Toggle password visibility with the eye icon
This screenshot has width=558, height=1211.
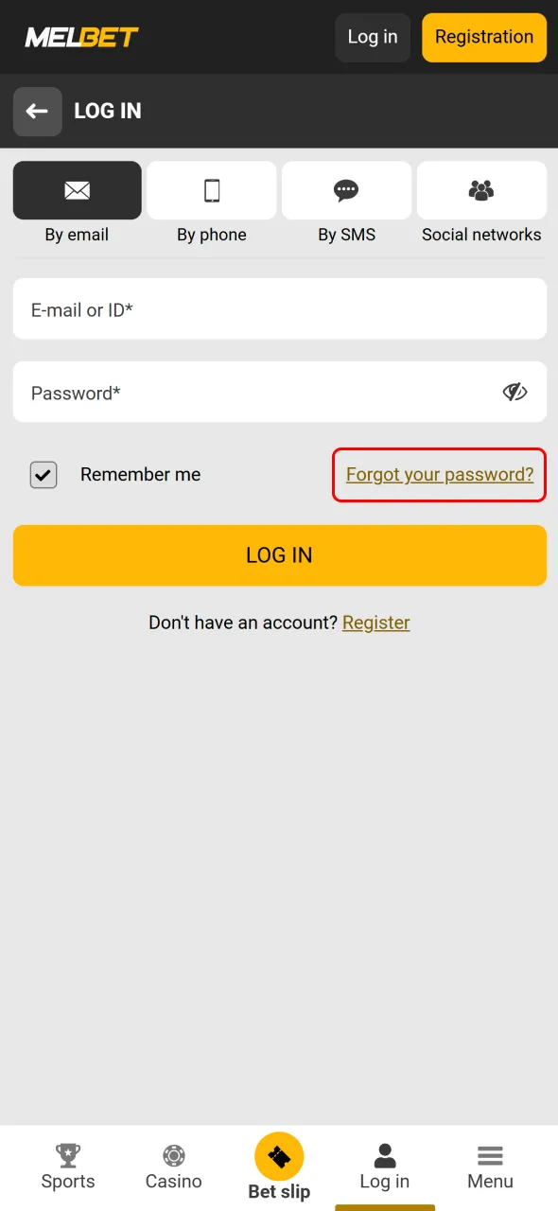click(x=514, y=392)
